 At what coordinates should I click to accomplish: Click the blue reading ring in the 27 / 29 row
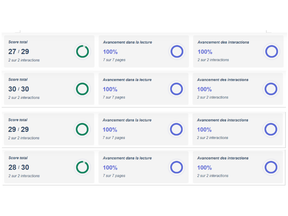(177, 51)
